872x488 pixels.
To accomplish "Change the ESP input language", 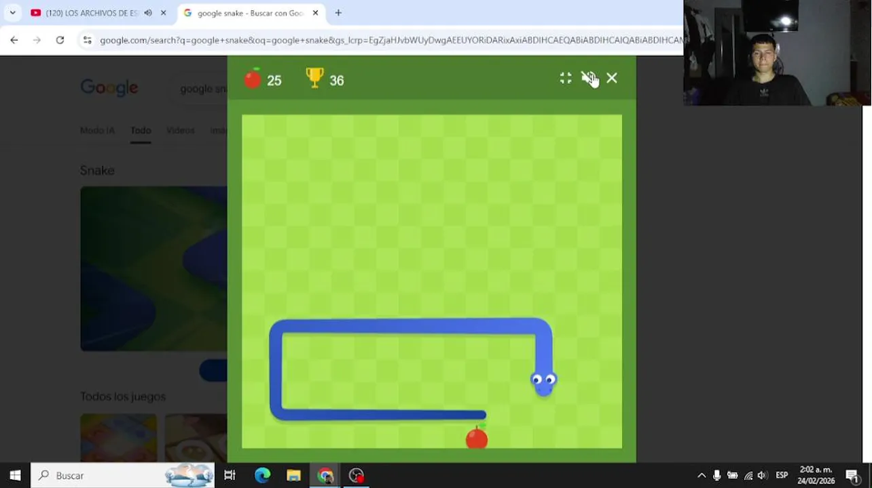I will (x=782, y=476).
